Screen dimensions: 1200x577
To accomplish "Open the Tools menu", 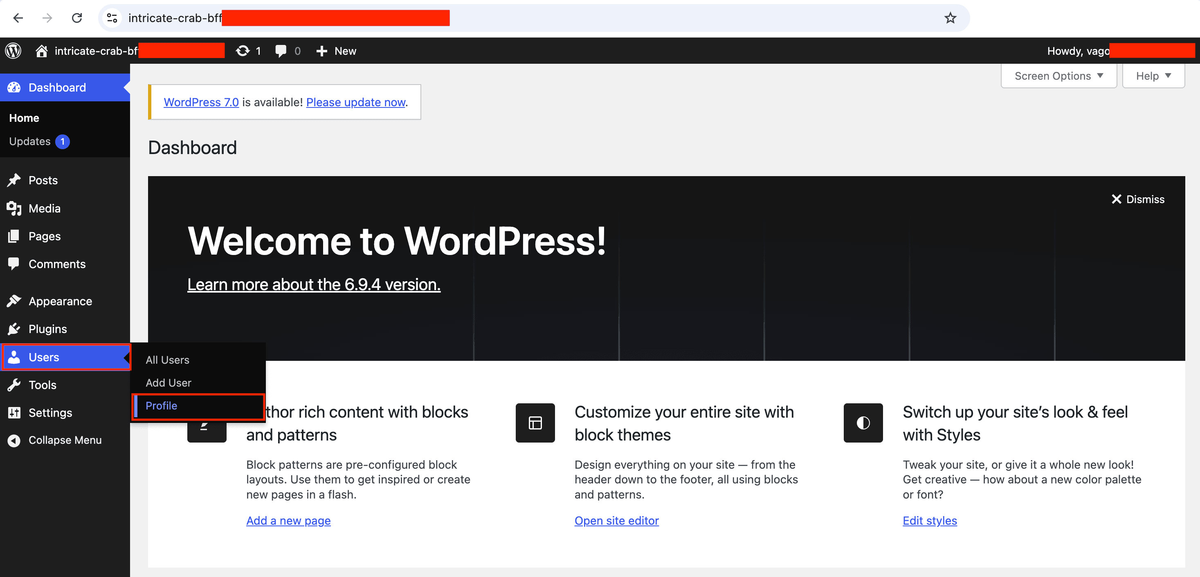I will (65, 385).
